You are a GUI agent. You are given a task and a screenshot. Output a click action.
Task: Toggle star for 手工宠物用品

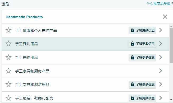point(8,57)
